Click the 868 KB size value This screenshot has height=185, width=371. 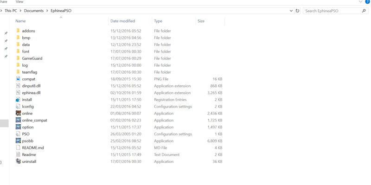coord(216,86)
